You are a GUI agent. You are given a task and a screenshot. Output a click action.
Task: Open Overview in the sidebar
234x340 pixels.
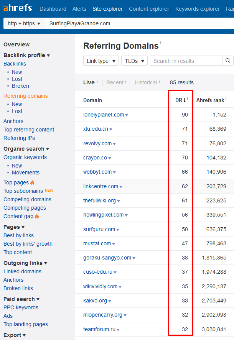tap(16, 45)
